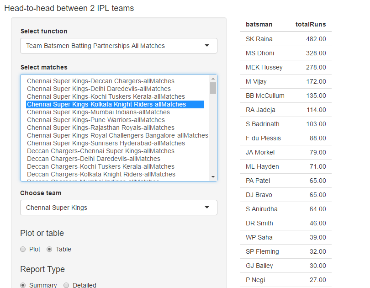
Task: Select Chennai Super Kings-Deccan Chargers-allMatches
Action: coord(100,81)
